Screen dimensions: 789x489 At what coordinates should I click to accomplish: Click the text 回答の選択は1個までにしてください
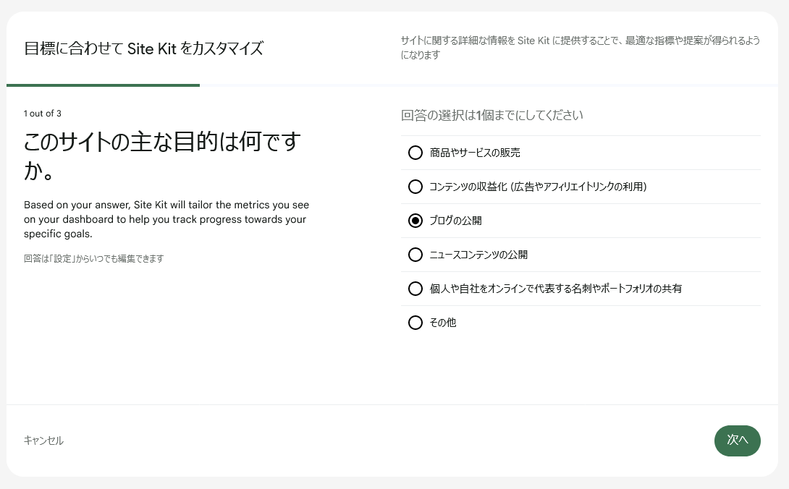[x=491, y=115]
